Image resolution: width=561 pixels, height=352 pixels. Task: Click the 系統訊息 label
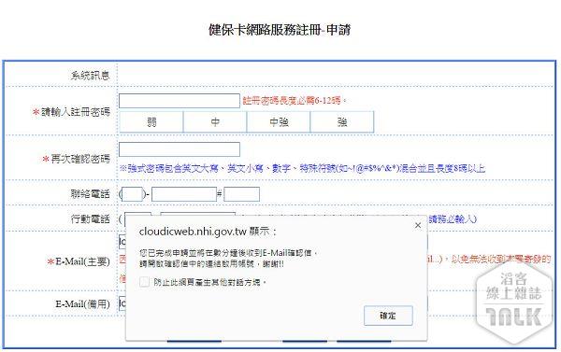pos(90,76)
